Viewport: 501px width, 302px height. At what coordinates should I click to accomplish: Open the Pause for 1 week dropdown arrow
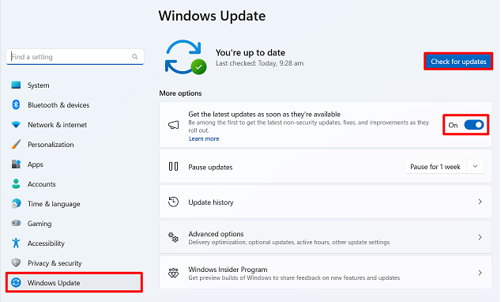475,167
